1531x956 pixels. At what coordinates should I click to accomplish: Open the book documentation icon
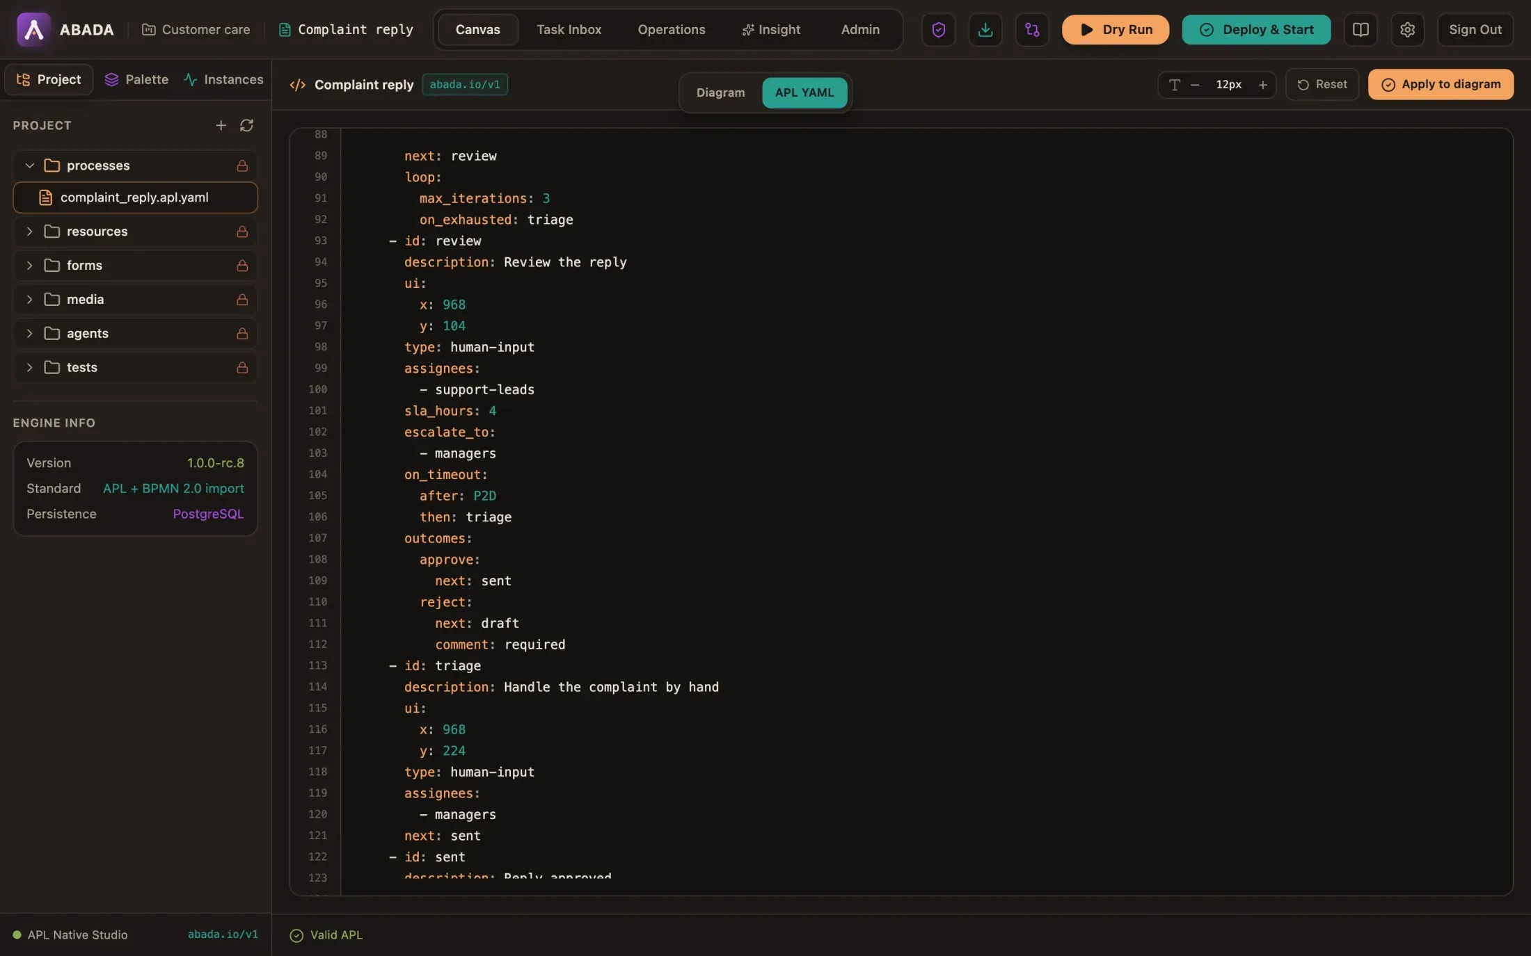(1360, 29)
